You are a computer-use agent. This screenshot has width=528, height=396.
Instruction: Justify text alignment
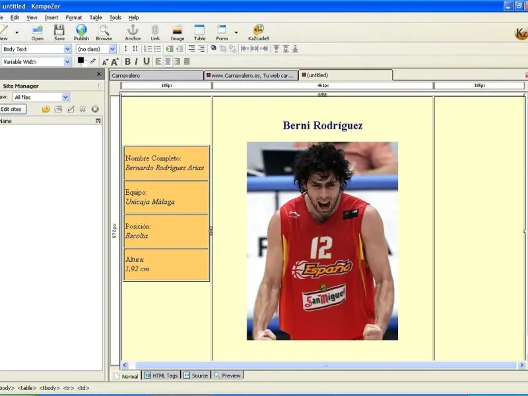tap(187, 61)
